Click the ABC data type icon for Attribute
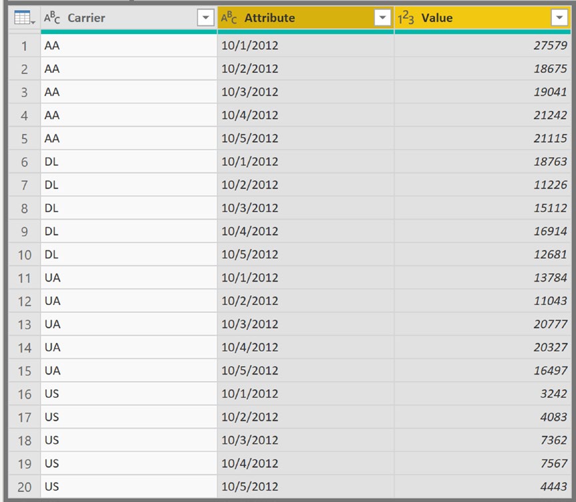Screen dimensions: 576x502 (x=229, y=17)
